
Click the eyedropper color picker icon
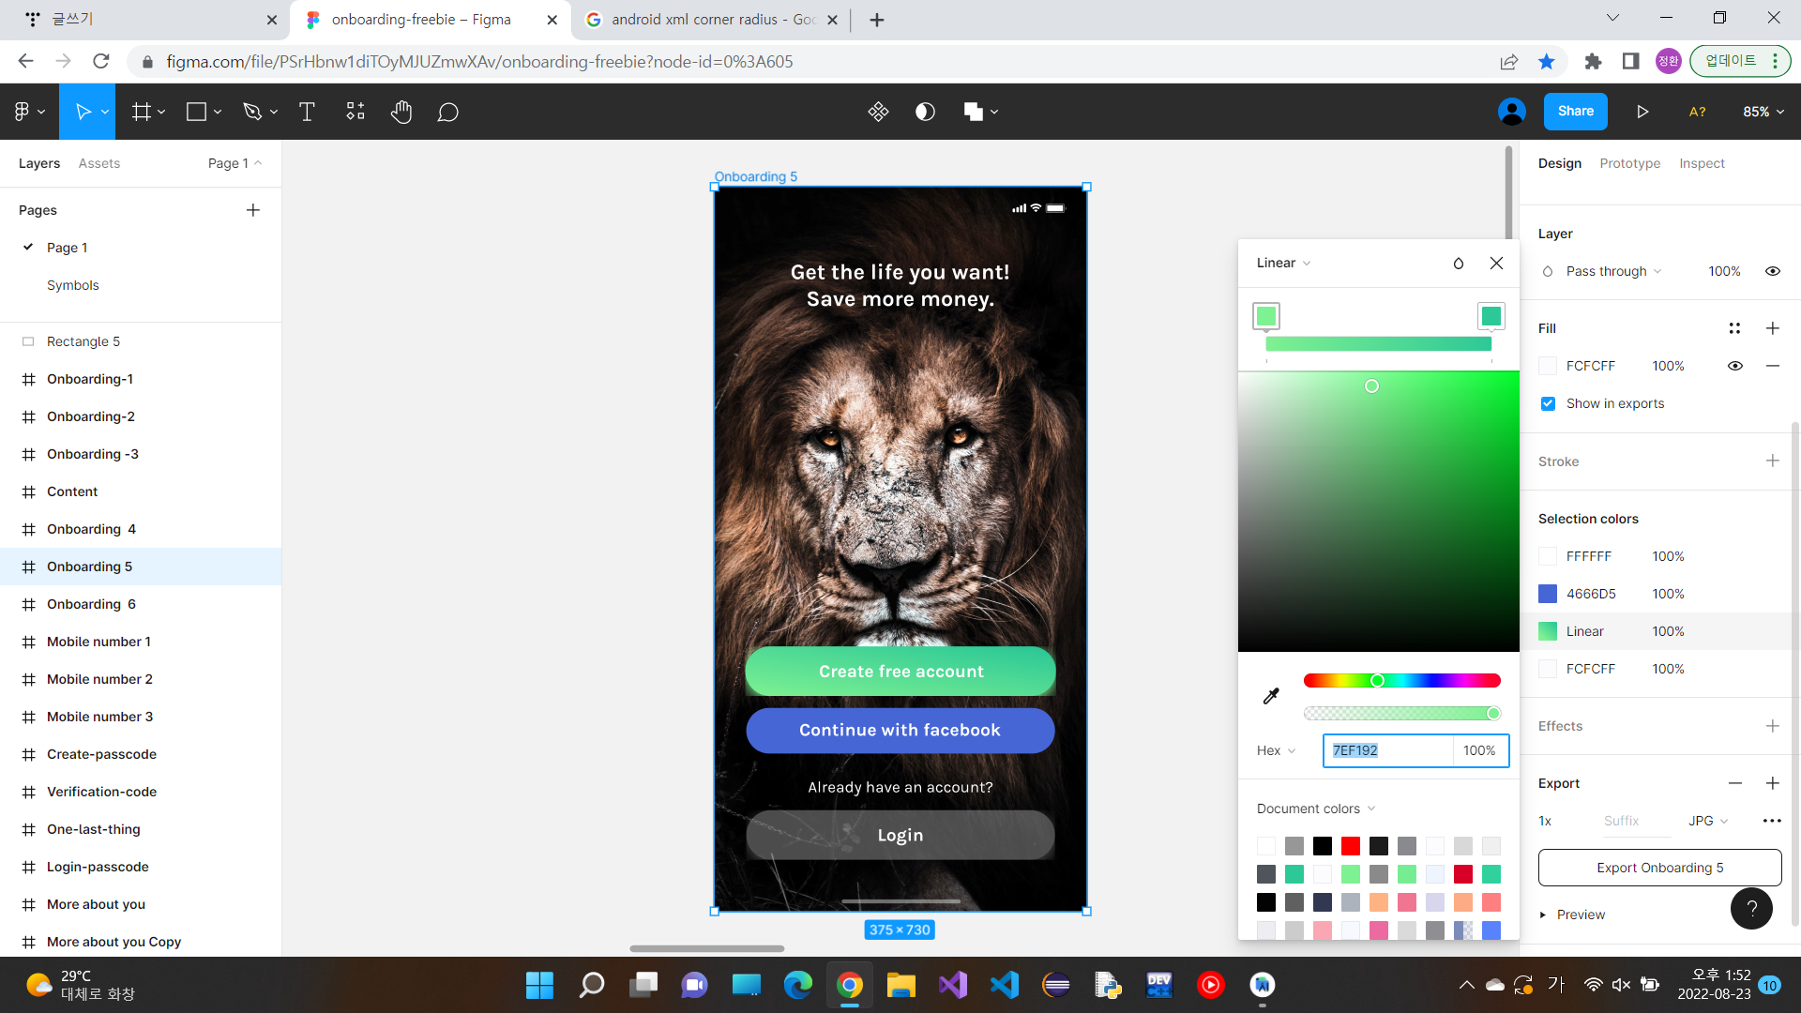point(1271,695)
